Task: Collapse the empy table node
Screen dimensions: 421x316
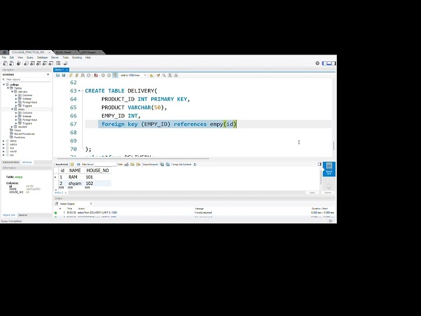Action: (12, 109)
